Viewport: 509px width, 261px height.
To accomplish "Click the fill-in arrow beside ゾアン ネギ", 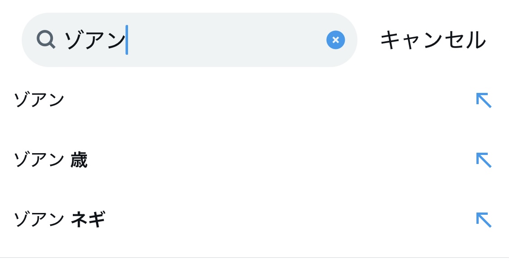I will (x=483, y=220).
